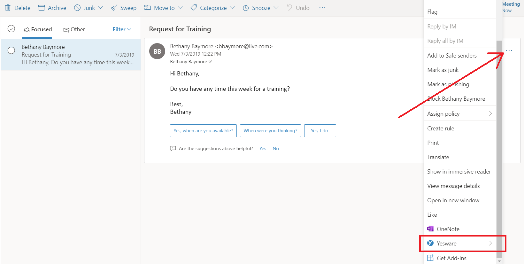Click the Get Add-ins grid icon

(430, 258)
